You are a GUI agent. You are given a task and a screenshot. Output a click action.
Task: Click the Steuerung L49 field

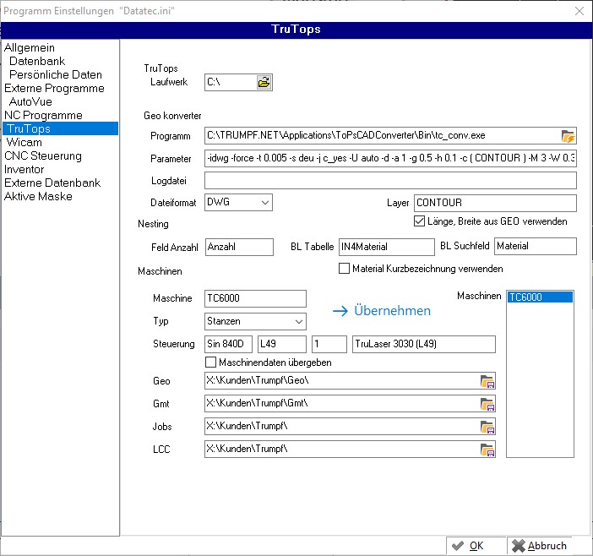tap(282, 344)
